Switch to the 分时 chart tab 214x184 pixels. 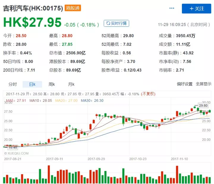(x=12, y=84)
